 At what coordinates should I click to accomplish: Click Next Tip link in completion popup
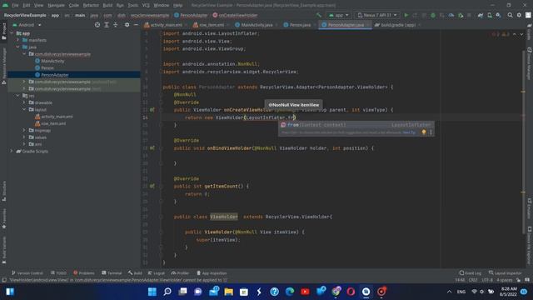point(409,132)
